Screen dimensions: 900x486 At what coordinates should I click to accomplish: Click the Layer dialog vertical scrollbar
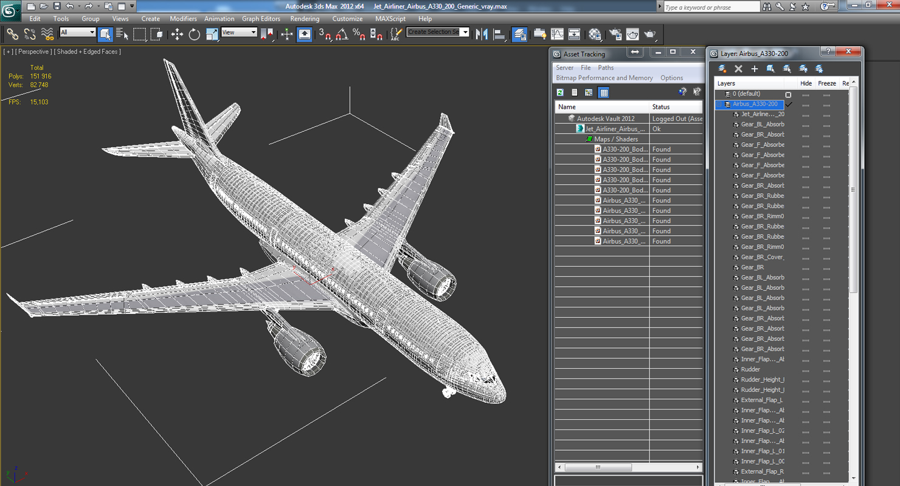click(853, 190)
